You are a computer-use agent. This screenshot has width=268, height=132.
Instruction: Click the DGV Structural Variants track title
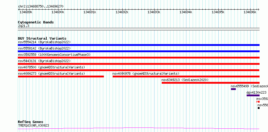click(x=42, y=38)
